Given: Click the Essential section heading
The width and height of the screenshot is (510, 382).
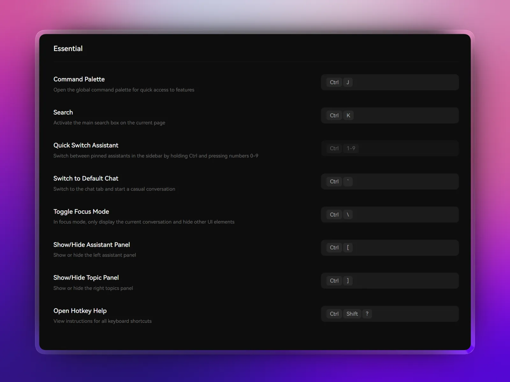Looking at the screenshot, I should click(x=68, y=49).
